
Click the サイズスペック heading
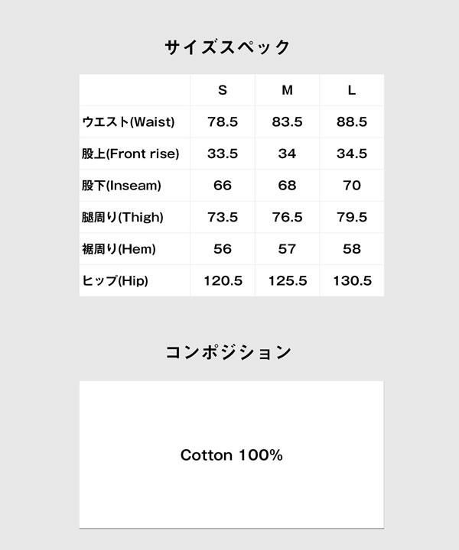coord(228,47)
